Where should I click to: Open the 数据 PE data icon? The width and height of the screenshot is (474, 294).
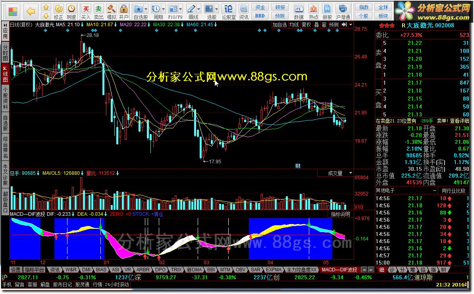point(299,12)
